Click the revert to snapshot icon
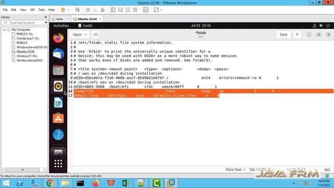The height and width of the screenshot is (188, 334). coord(95,10)
